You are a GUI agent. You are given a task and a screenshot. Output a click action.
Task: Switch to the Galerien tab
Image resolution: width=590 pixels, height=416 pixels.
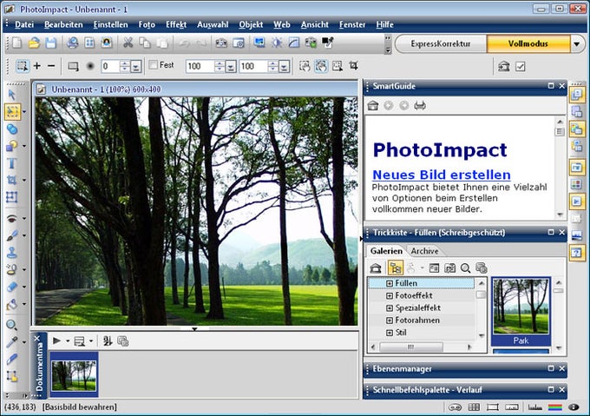386,251
